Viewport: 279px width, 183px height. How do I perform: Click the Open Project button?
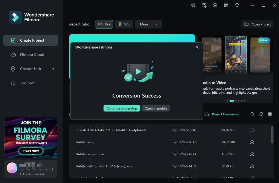258,24
